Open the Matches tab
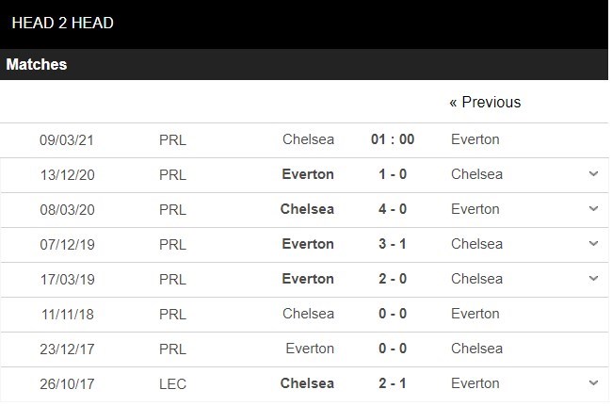612x406 pixels. [37, 65]
